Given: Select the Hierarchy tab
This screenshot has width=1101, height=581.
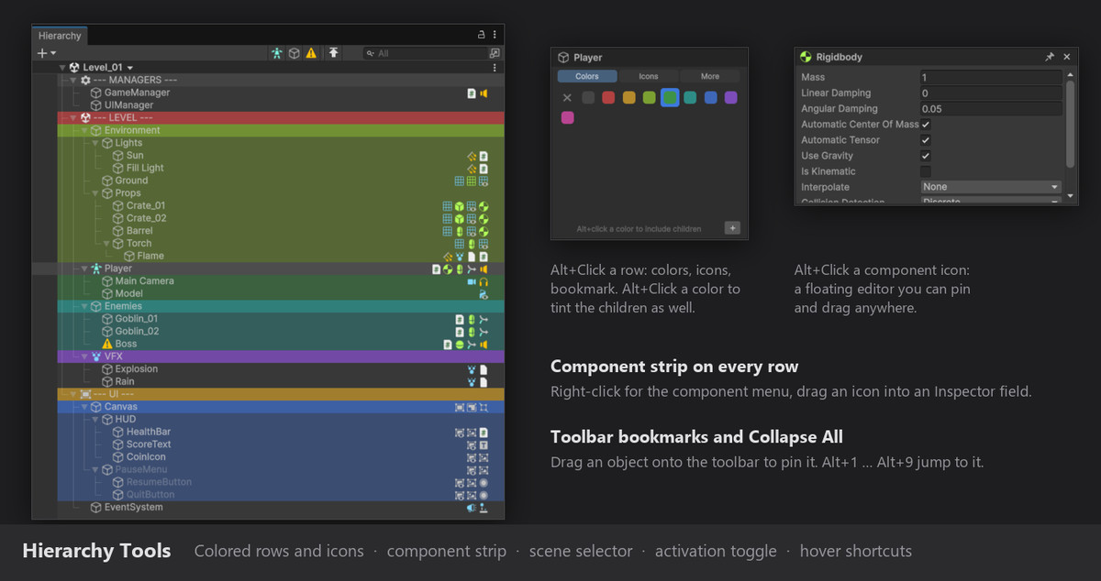Looking at the screenshot, I should point(60,36).
